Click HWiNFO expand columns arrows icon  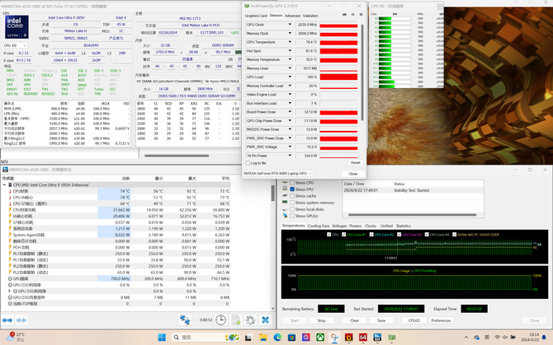(7, 320)
